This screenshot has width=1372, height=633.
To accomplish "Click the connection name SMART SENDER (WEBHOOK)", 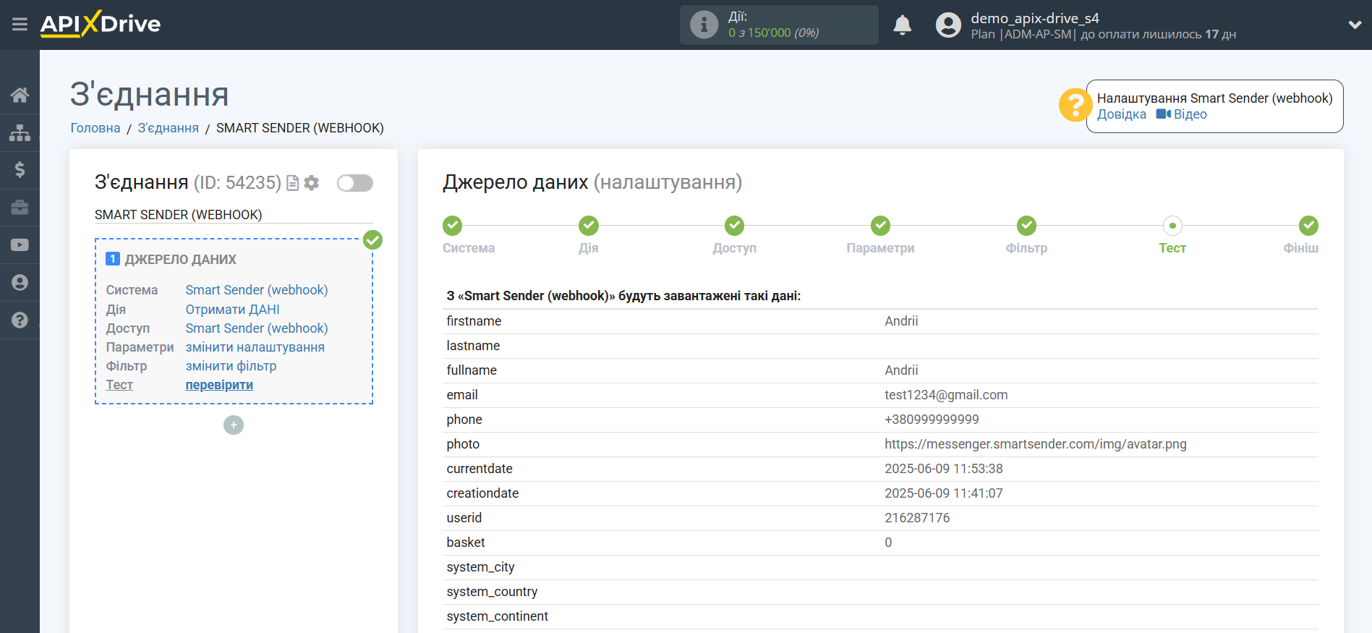I will pos(178,215).
